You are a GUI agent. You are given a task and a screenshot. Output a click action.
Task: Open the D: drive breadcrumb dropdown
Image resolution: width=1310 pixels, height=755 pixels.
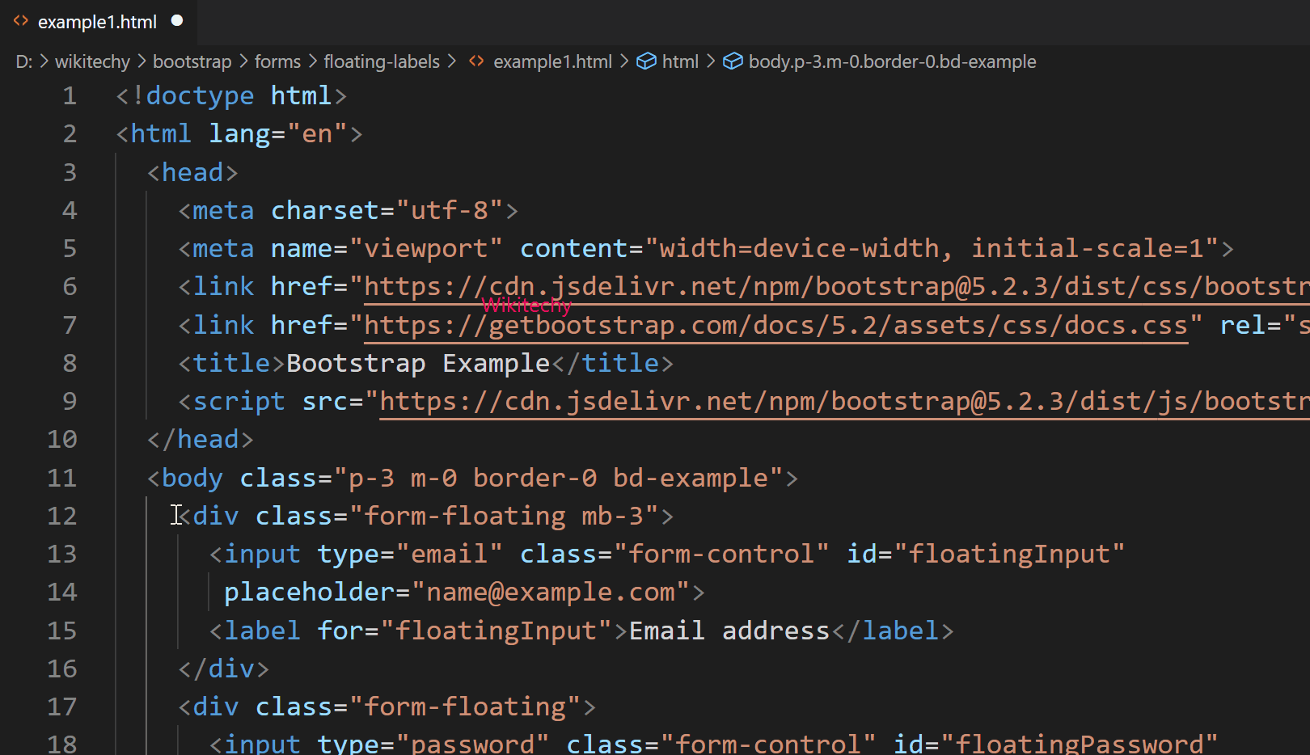pyautogui.click(x=23, y=61)
